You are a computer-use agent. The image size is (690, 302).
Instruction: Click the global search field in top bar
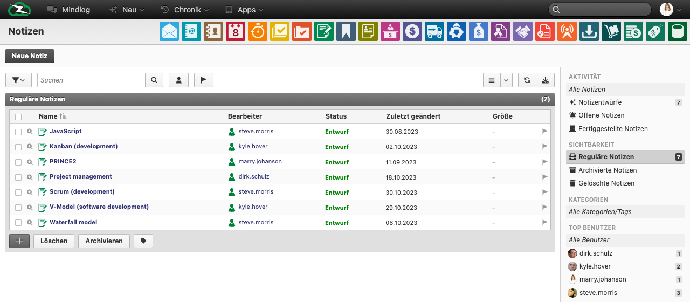(x=600, y=10)
